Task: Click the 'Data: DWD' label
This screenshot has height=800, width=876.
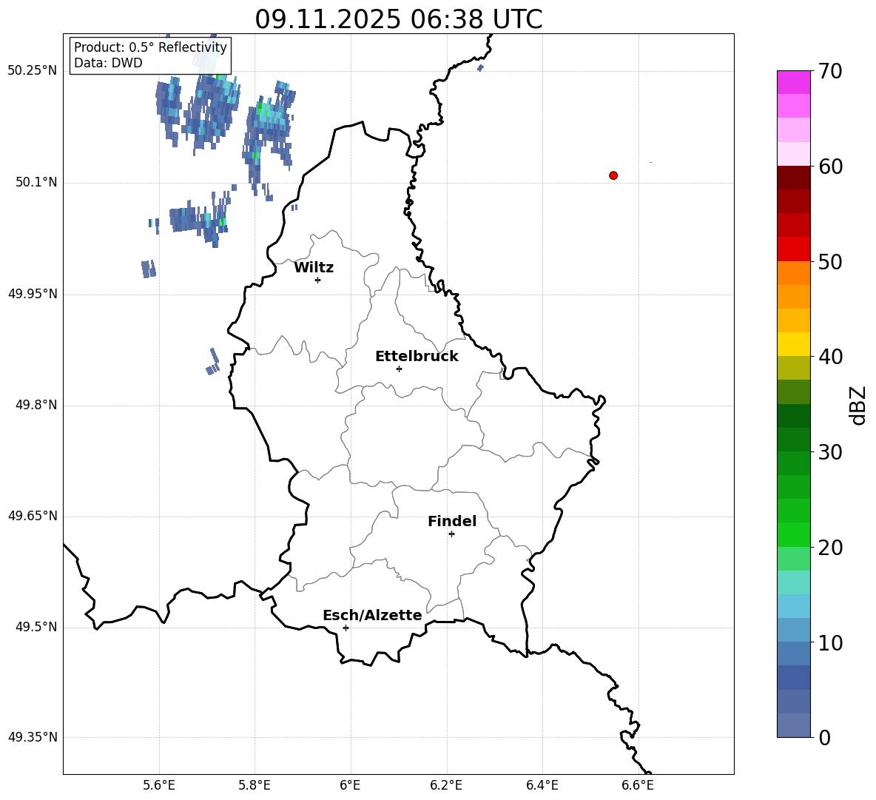Action: point(108,63)
